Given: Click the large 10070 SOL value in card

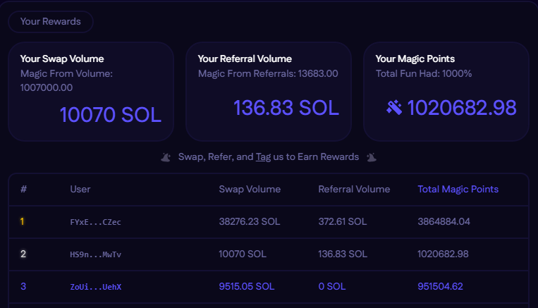Looking at the screenshot, I should (111, 115).
